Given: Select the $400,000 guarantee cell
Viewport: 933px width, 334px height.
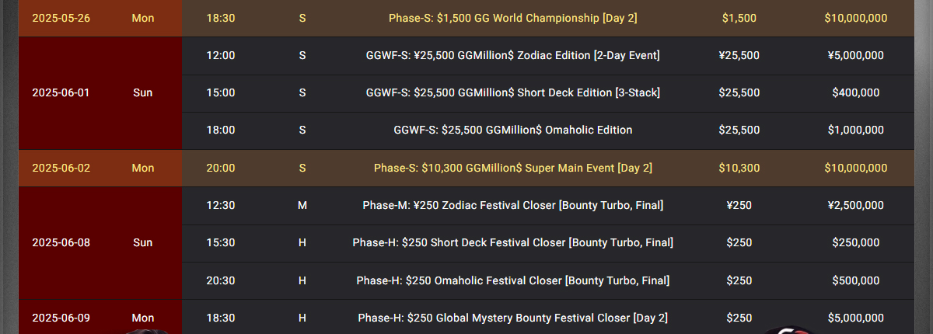Looking at the screenshot, I should [855, 92].
